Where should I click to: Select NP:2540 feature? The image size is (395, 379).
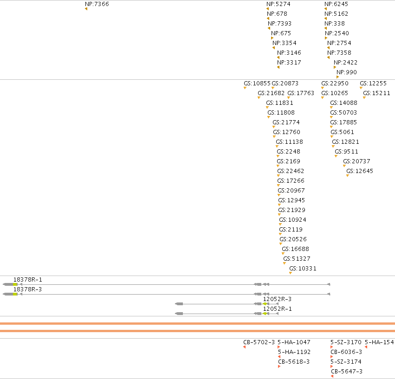[x=337, y=33]
